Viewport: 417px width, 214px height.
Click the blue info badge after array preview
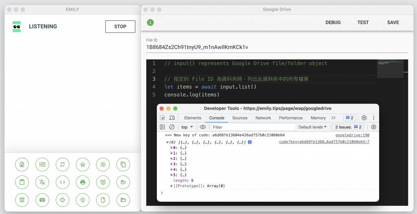(x=250, y=142)
